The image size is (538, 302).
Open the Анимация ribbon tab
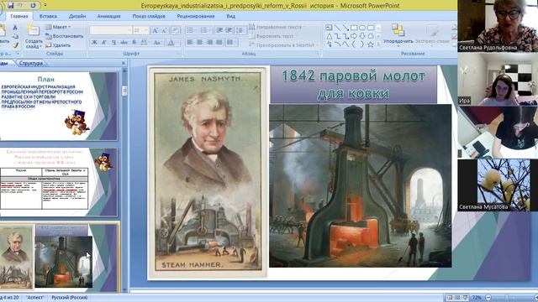click(x=108, y=16)
